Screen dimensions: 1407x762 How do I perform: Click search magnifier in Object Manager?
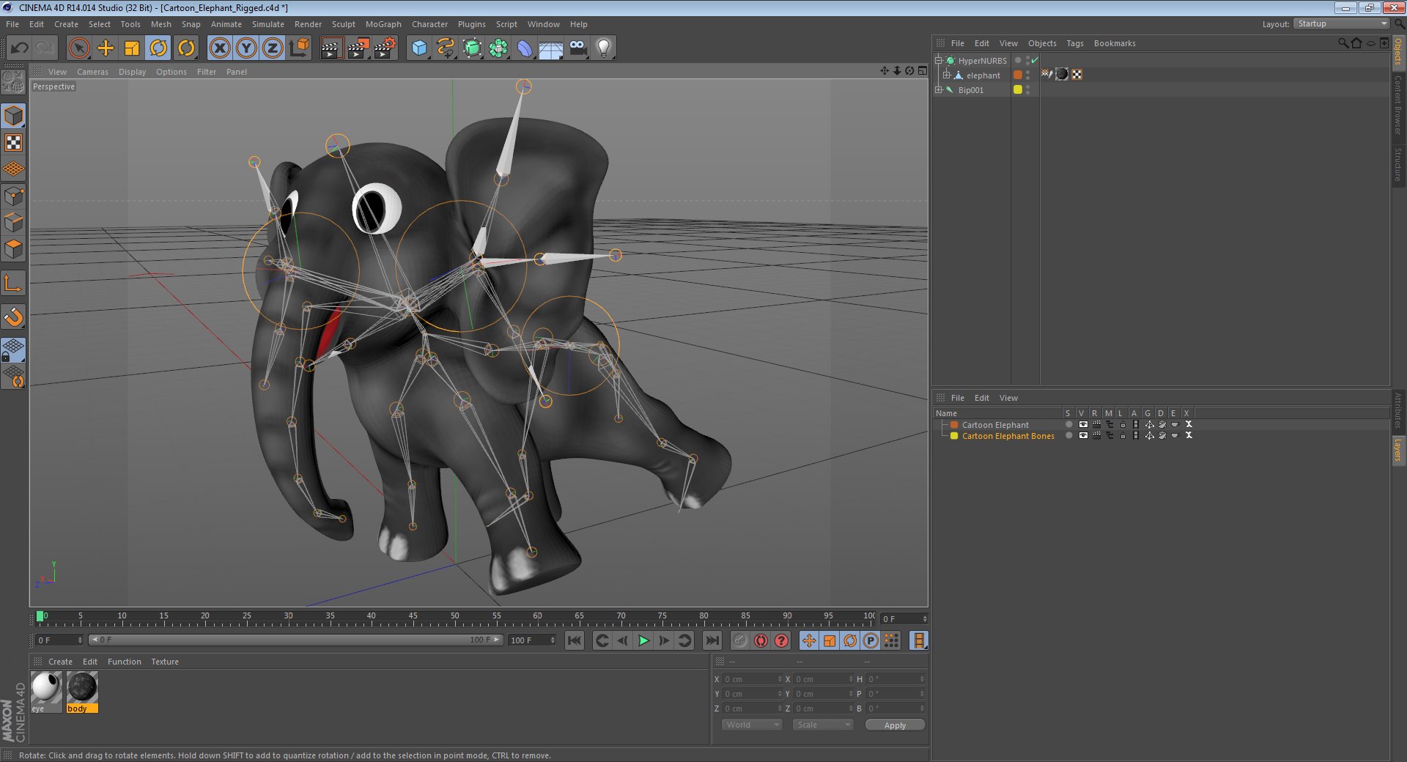click(1343, 43)
